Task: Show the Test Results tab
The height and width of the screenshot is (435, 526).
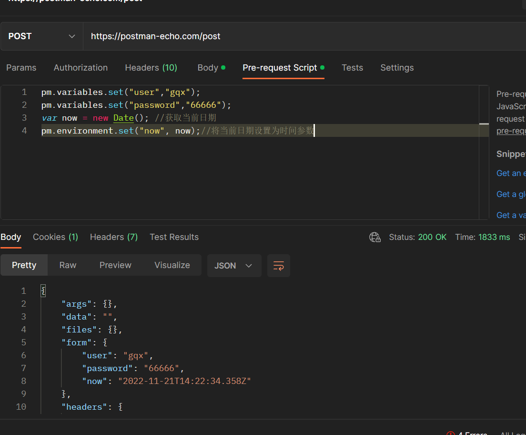Action: [174, 237]
